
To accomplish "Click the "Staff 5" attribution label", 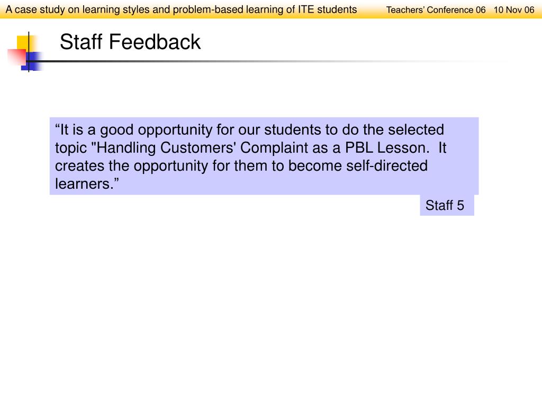I will coord(445,206).
